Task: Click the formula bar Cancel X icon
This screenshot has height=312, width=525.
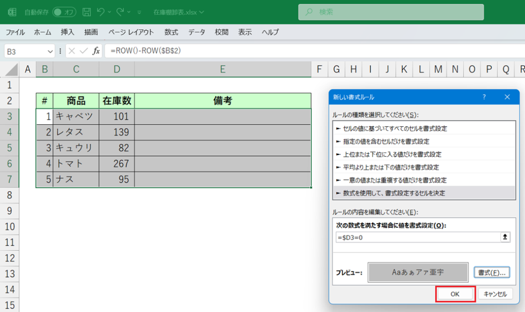Action: pos(72,51)
